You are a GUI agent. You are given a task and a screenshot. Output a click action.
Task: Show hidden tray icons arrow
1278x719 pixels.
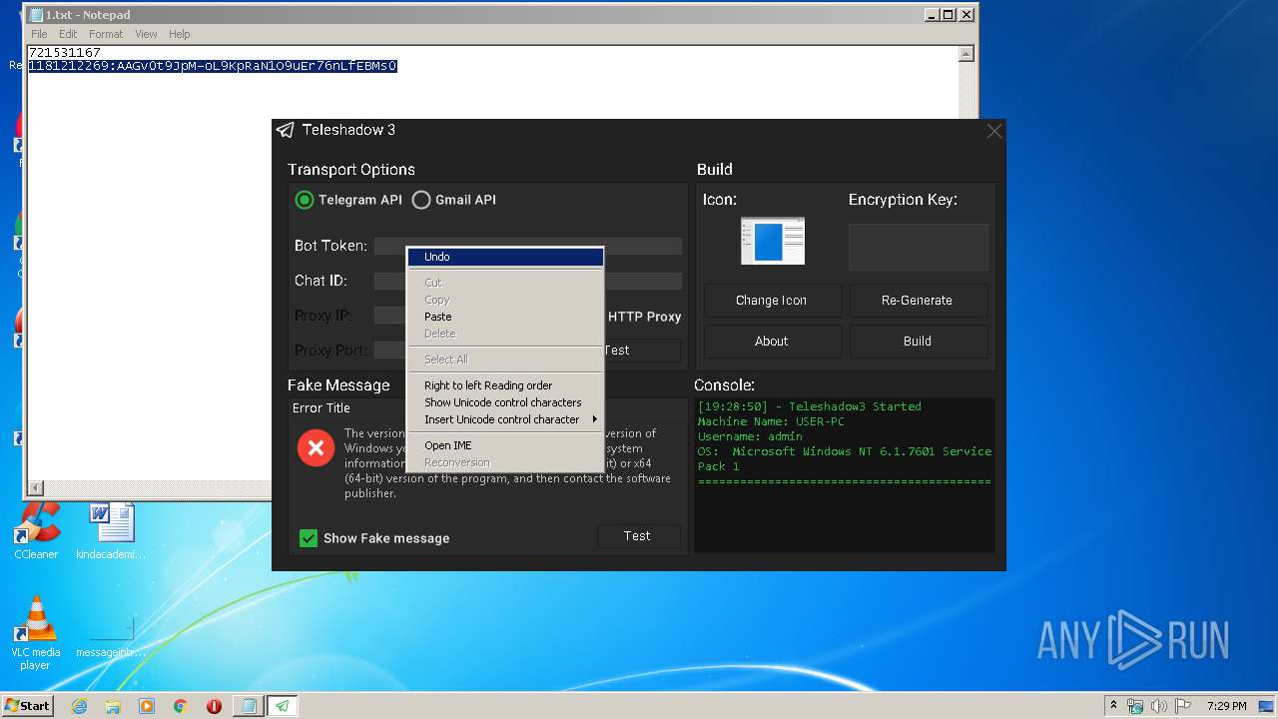tap(1113, 706)
